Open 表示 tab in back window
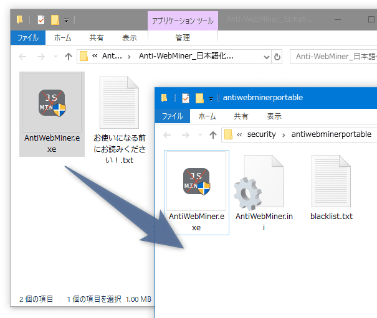Image resolution: width=377 pixels, height=318 pixels. (130, 38)
